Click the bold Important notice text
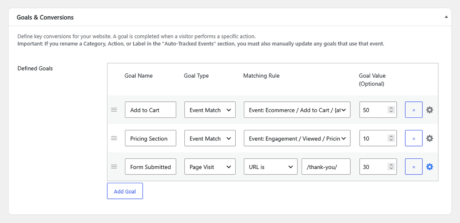Viewport: 460px width, 223px height. point(201,44)
